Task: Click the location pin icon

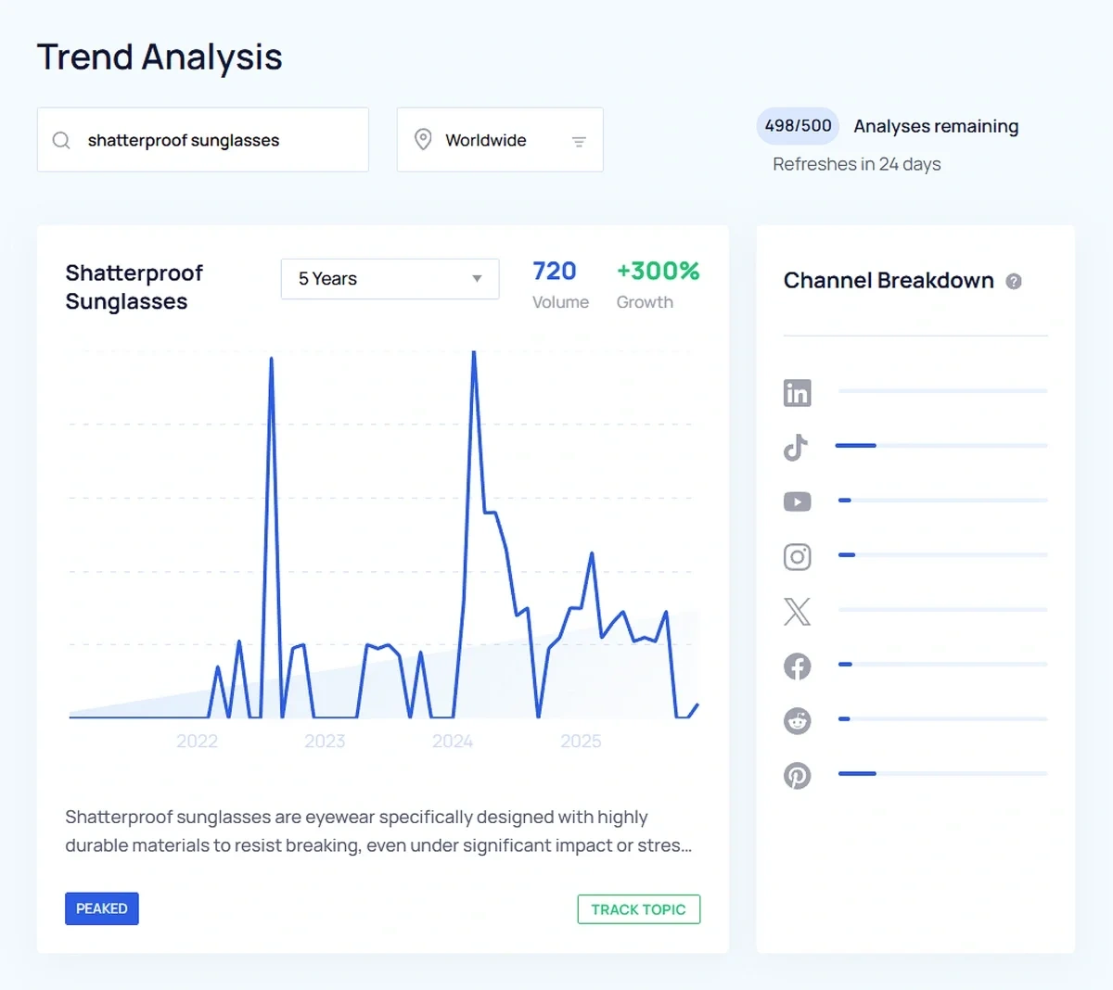Action: pyautogui.click(x=423, y=138)
